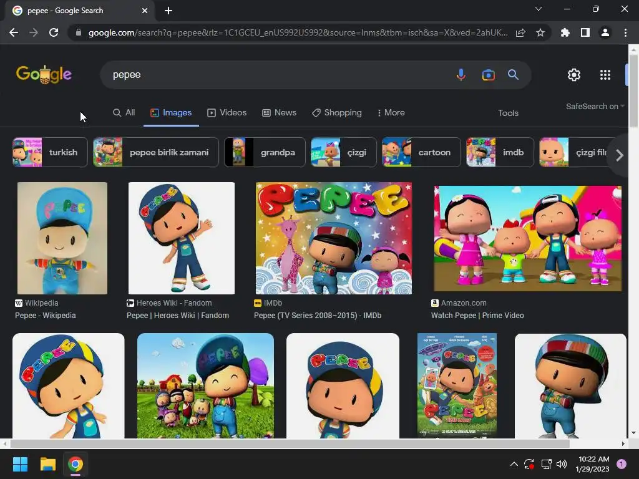
Task: Select the cartoon suggestion chip
Action: (421, 152)
